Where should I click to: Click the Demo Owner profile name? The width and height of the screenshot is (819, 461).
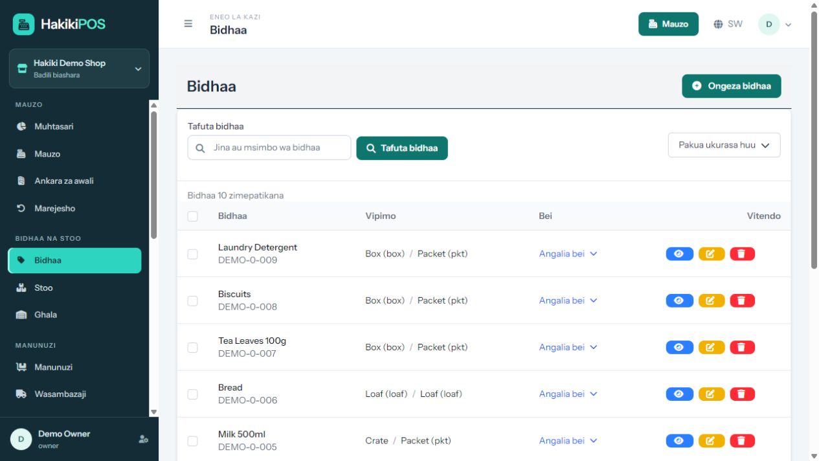64,434
